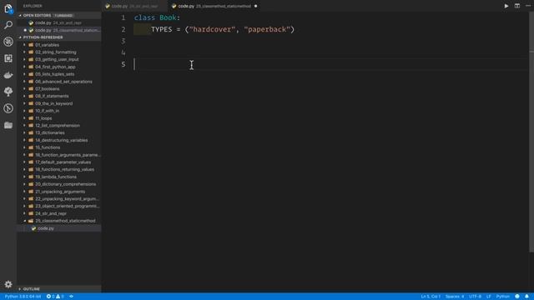Expand the 01_variables folder arrow

click(24, 44)
